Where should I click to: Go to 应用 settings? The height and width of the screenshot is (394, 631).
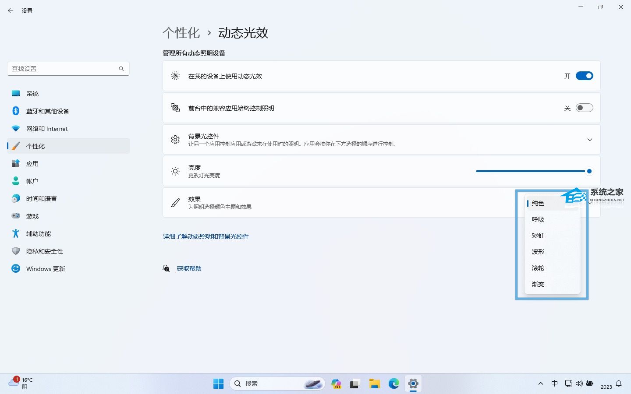point(32,163)
